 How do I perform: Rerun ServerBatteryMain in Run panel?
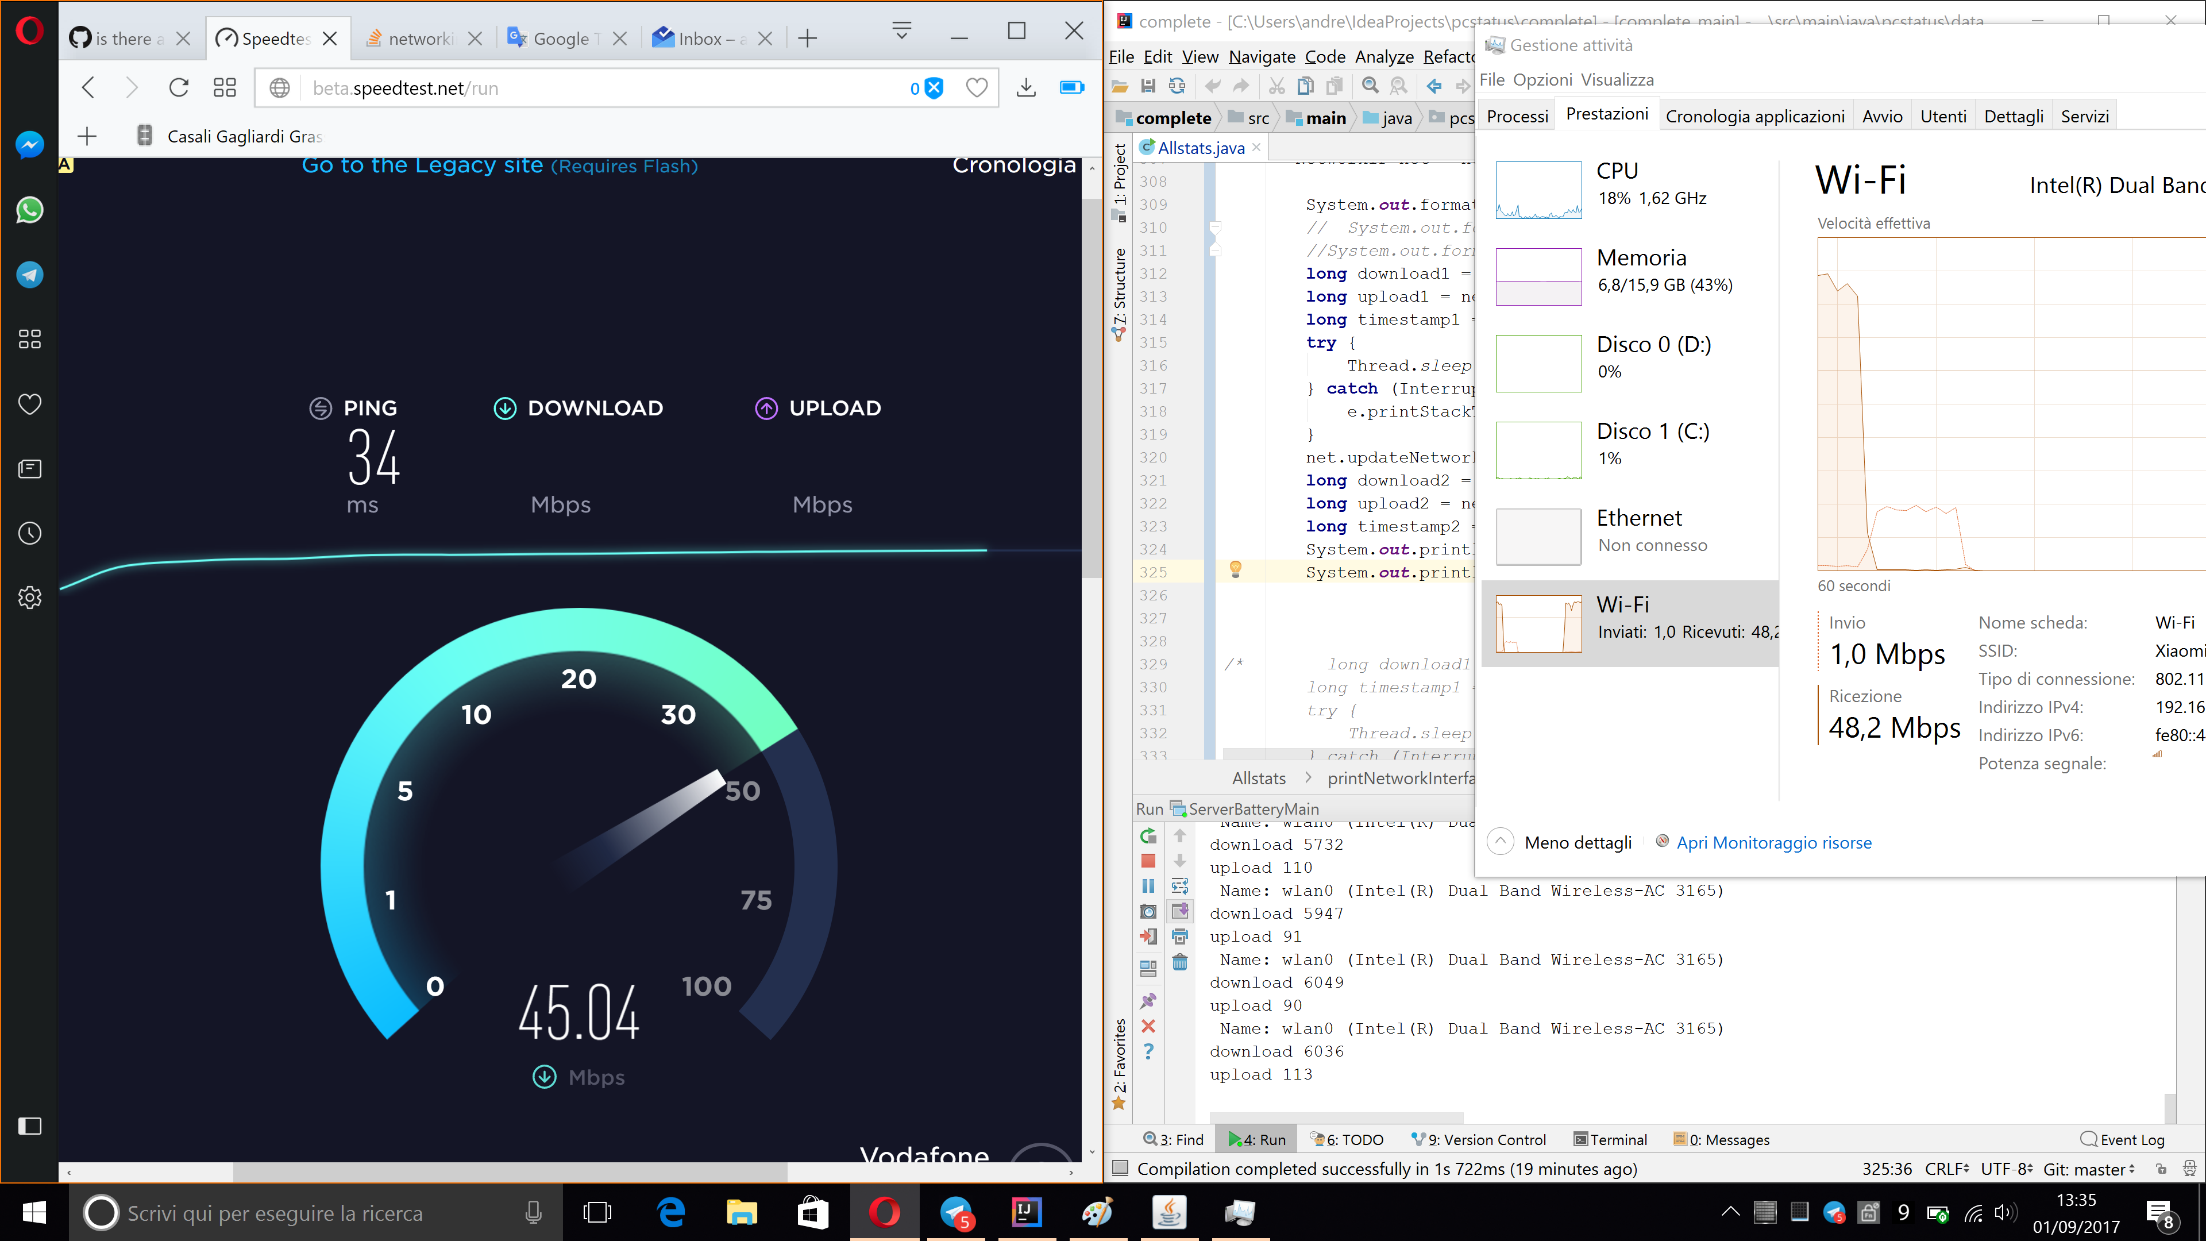1148,836
